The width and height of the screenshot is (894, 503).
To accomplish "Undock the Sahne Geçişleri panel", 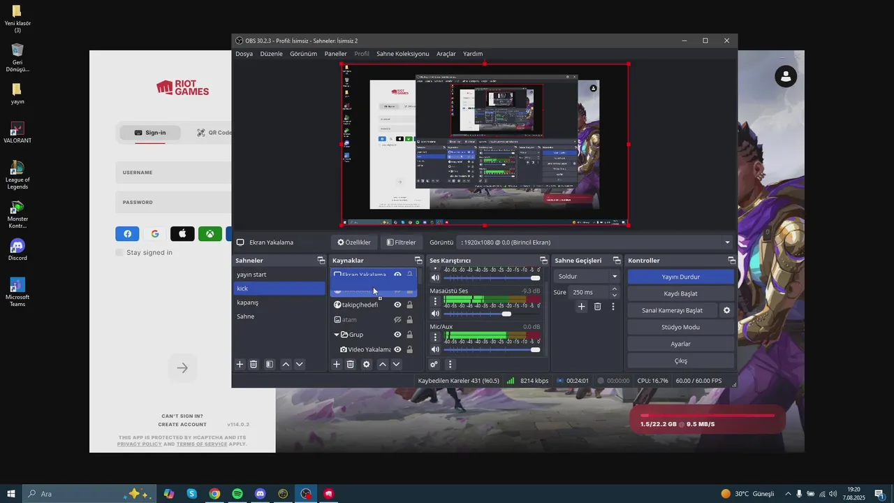I will (x=617, y=261).
